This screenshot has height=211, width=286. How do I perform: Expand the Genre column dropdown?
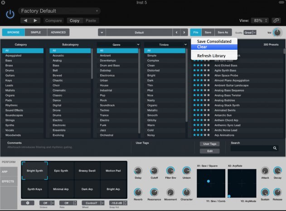(138, 44)
